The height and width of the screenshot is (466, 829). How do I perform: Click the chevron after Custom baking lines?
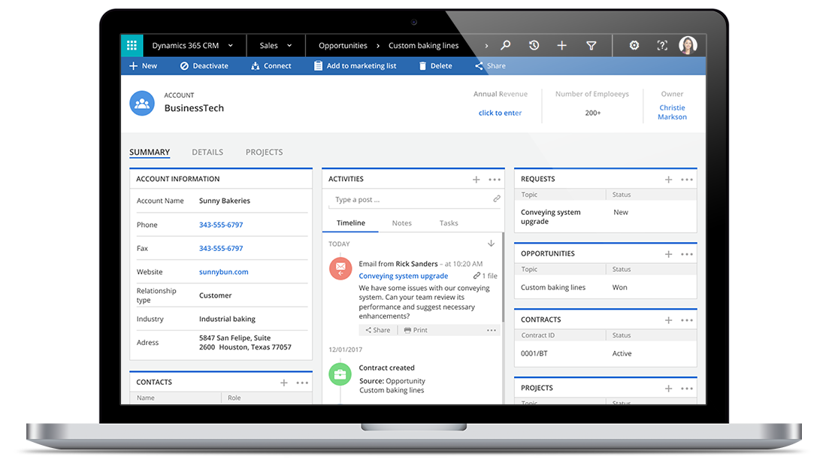pyautogui.click(x=486, y=46)
